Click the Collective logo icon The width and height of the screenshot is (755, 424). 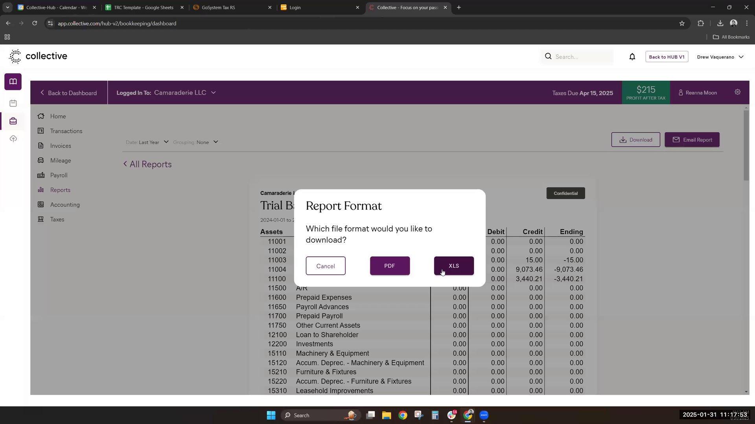15,57
